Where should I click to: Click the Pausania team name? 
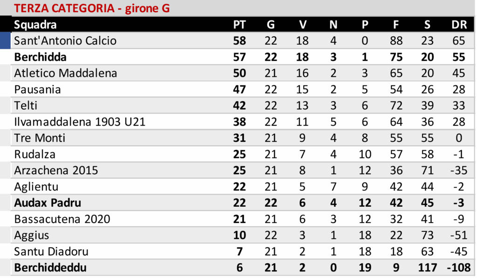point(37,89)
